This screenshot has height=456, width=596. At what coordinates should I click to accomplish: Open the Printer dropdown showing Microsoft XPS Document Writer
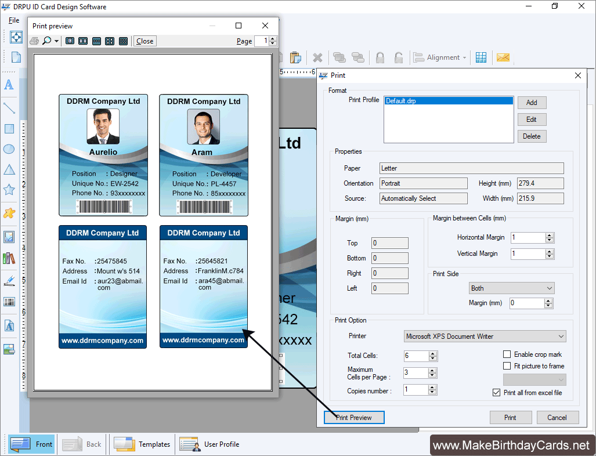pyautogui.click(x=561, y=336)
